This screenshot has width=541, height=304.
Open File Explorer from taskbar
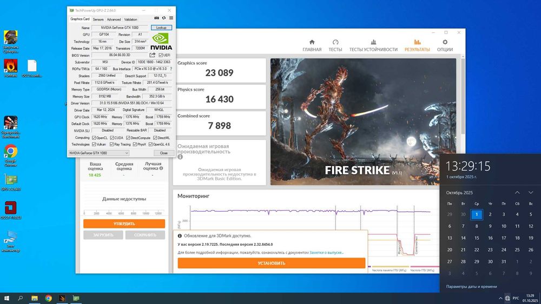[35, 298]
